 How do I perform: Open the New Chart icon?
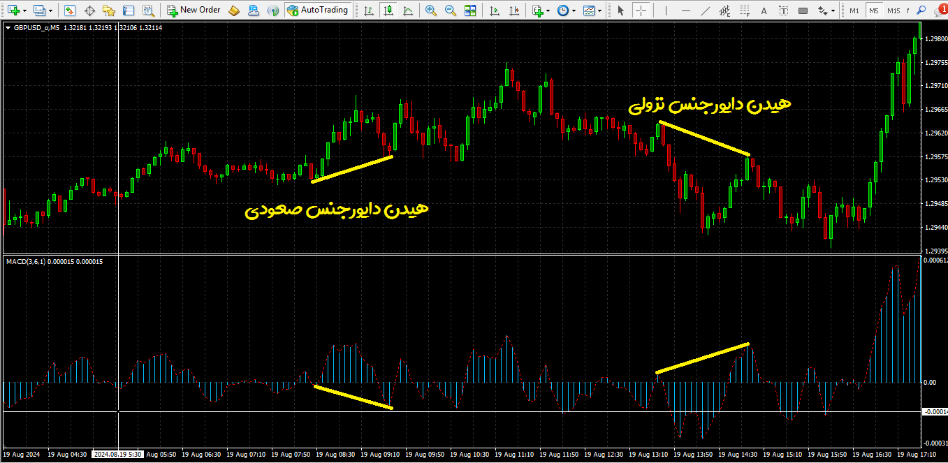[x=13, y=10]
